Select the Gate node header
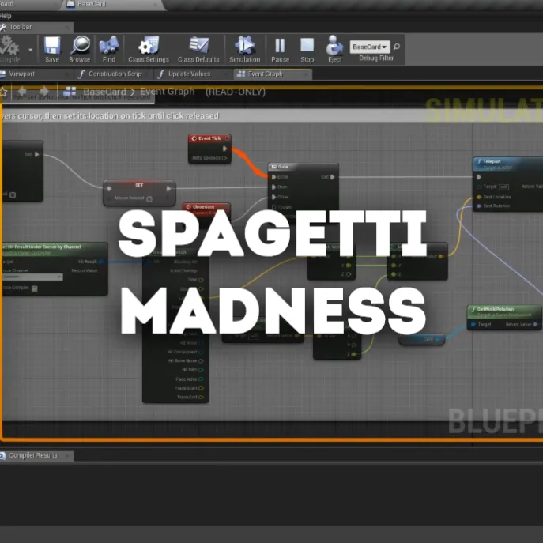 [x=303, y=167]
